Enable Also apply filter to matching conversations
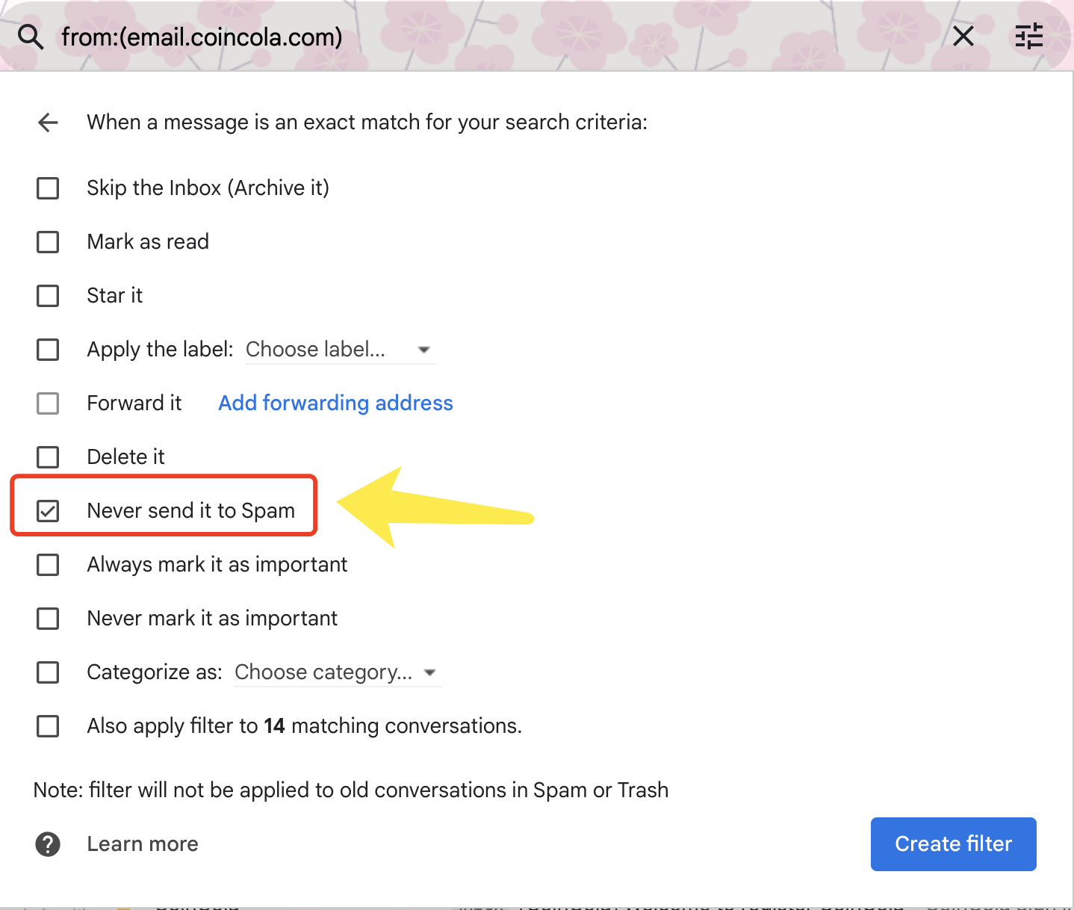1074x910 pixels. coord(48,726)
